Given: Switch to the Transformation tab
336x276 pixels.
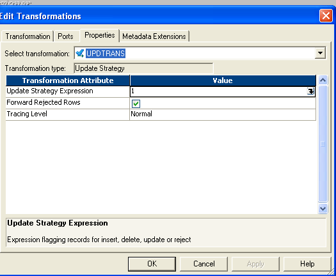Looking at the screenshot, I should point(28,36).
